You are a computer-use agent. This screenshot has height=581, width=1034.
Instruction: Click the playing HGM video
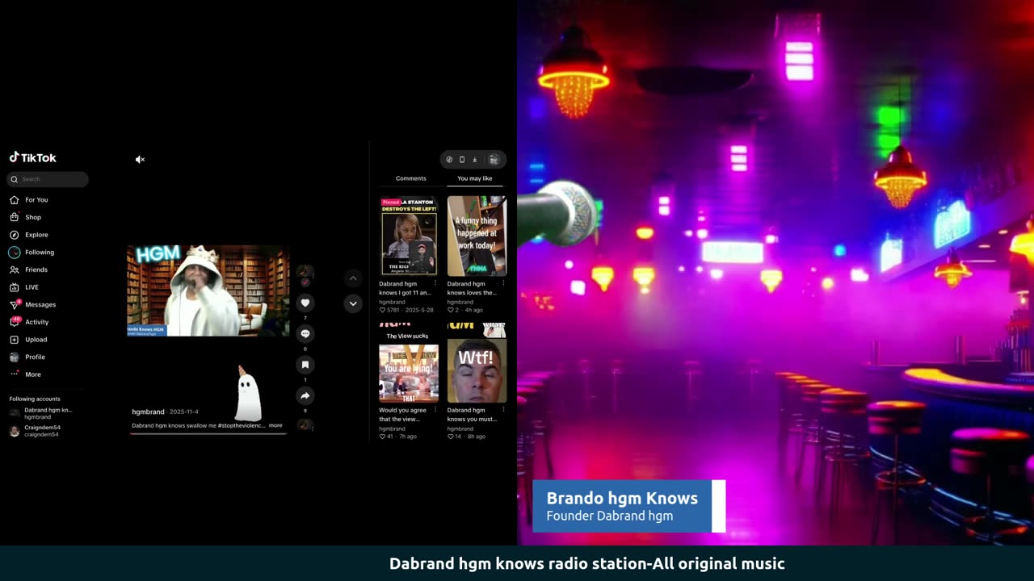[208, 290]
